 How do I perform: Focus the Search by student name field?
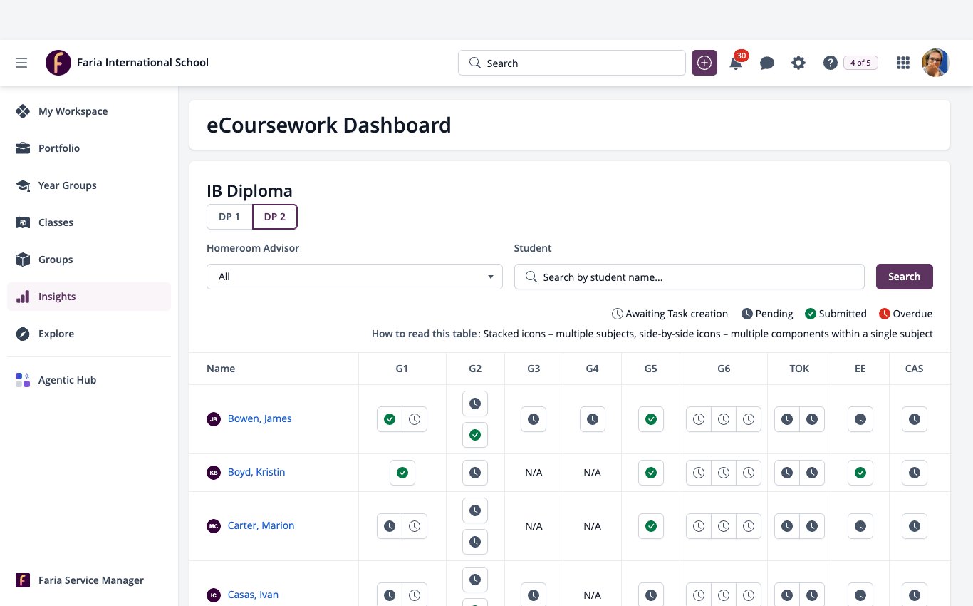(x=690, y=277)
